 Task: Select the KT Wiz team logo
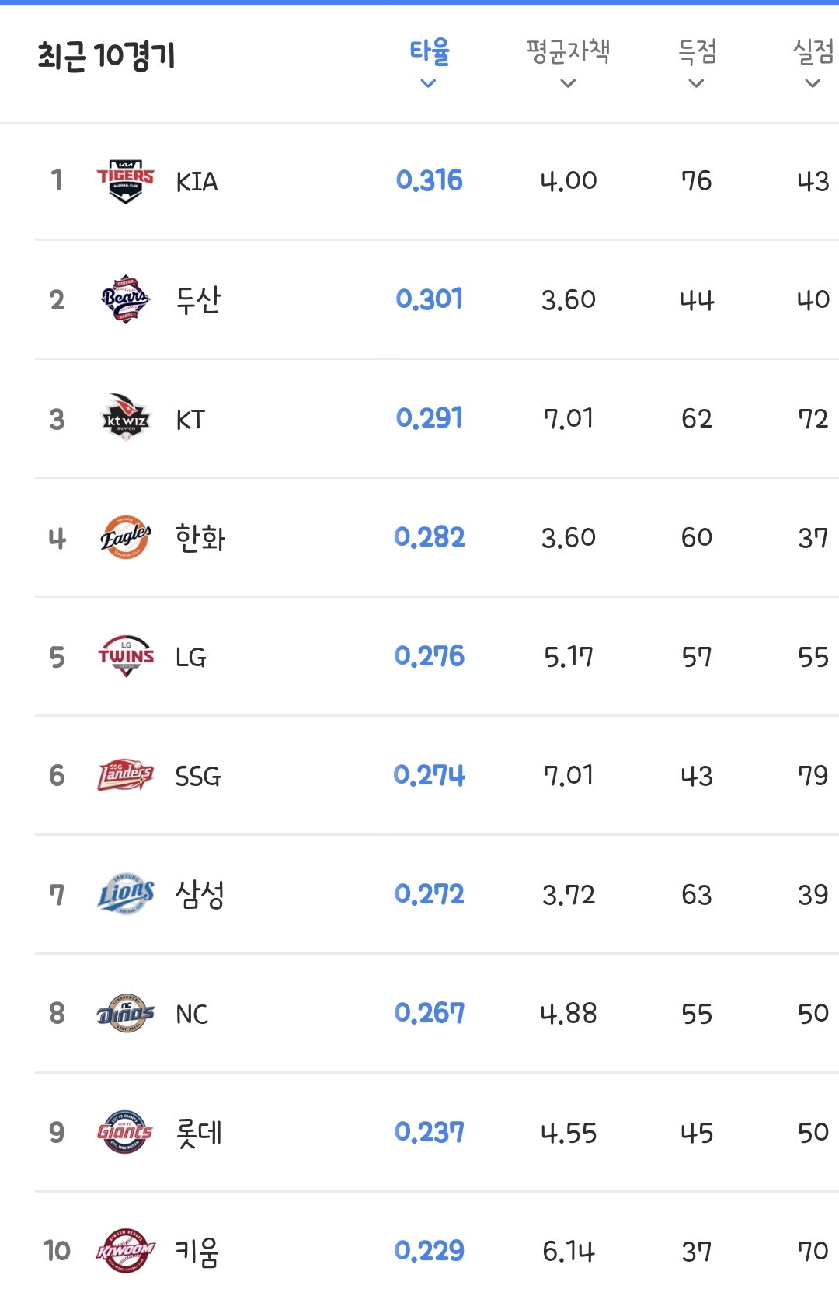coord(125,418)
